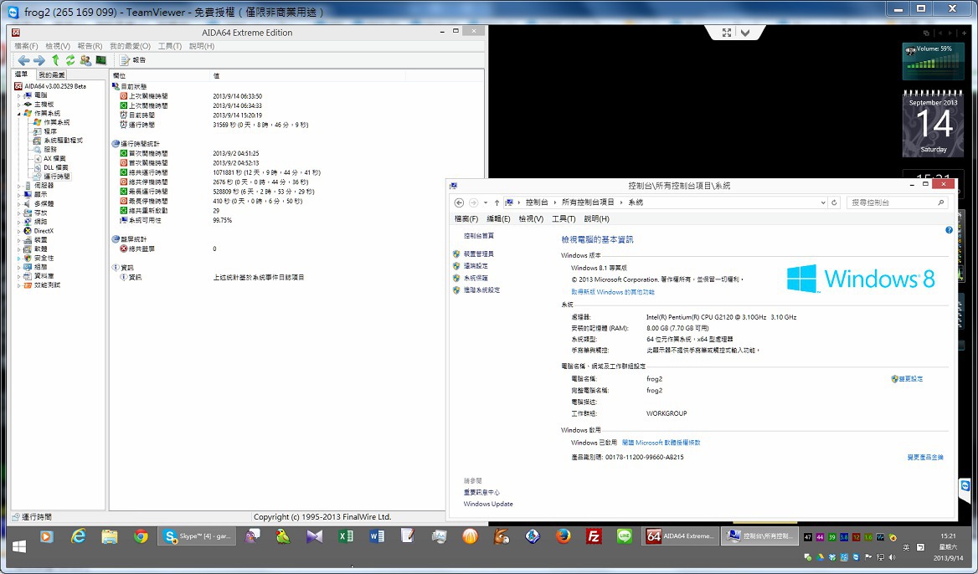978x574 pixels.
Task: Refresh the Control Panel system page
Action: [x=834, y=202]
